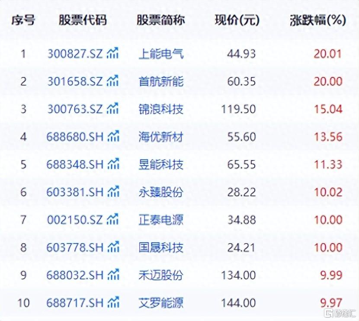Select price value 144.00

238,303
